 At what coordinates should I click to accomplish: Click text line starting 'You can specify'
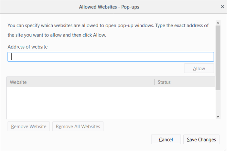[108, 25]
